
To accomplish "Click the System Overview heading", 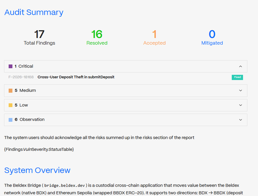I will [x=37, y=170].
